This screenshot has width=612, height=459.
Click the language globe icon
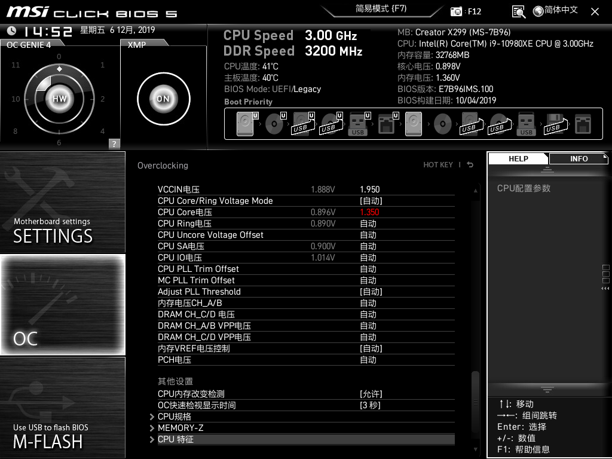(538, 11)
